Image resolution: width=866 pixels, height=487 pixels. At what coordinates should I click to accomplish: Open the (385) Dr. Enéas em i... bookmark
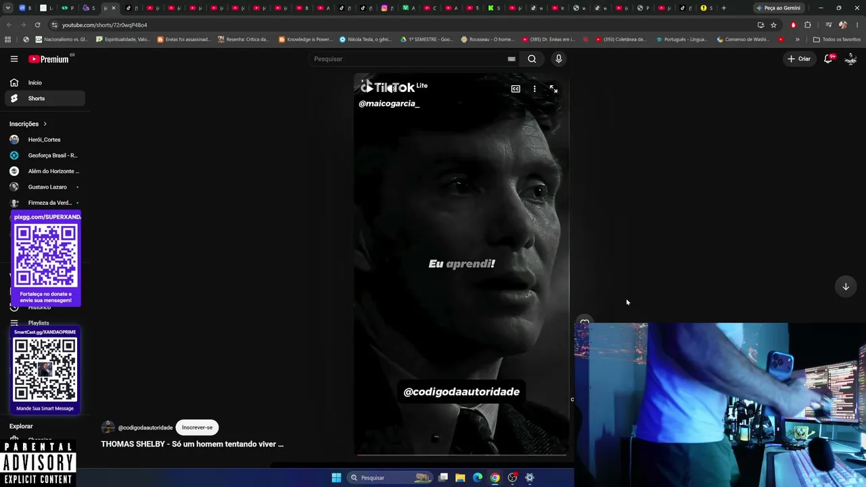pos(548,39)
